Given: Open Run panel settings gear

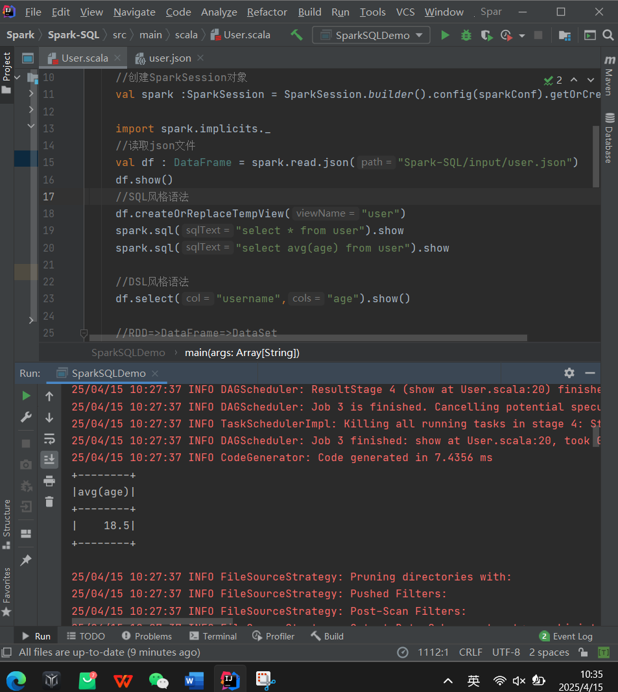Looking at the screenshot, I should point(569,373).
